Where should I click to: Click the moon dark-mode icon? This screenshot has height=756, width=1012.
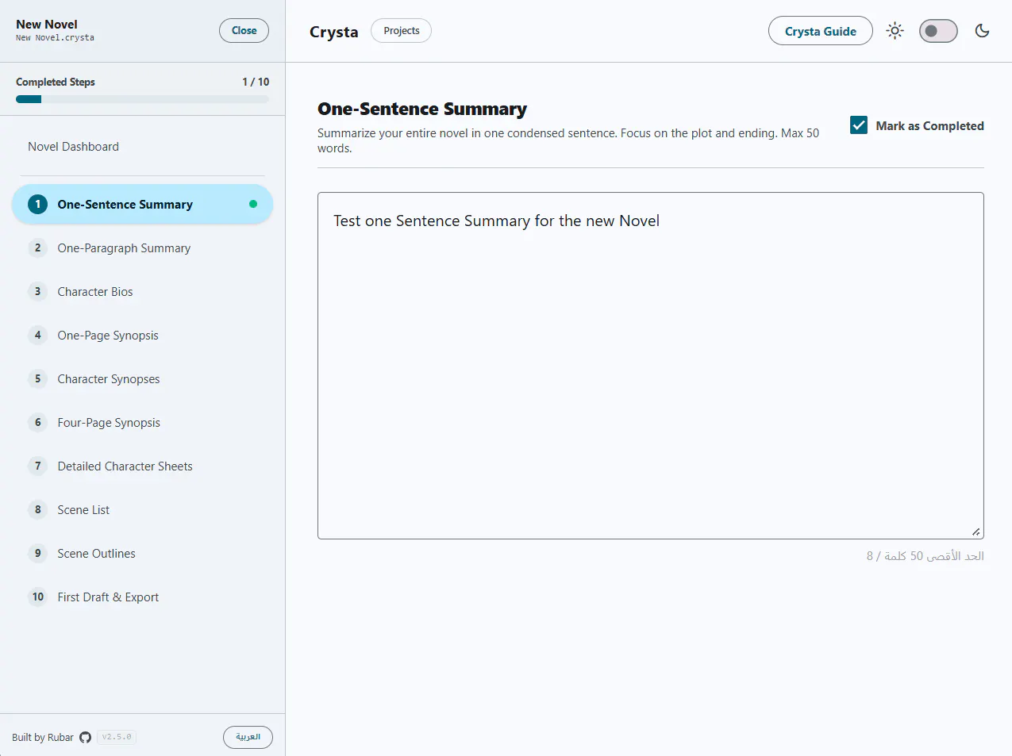pos(982,31)
